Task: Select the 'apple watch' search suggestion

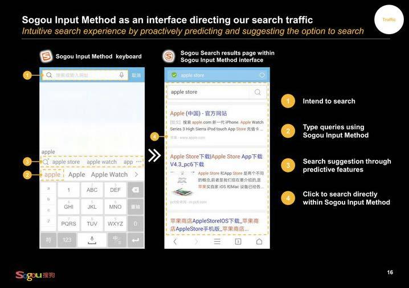Action: coord(101,162)
